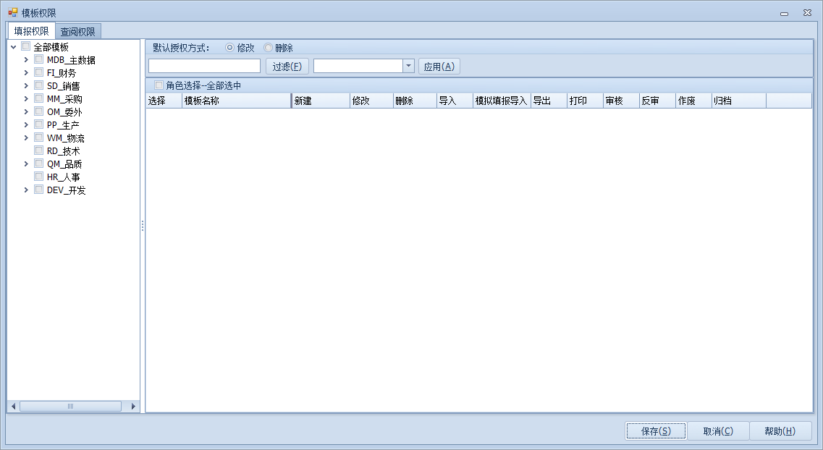
Task: Click the tree panel horizontal scrollbar thumb
Action: pos(70,407)
